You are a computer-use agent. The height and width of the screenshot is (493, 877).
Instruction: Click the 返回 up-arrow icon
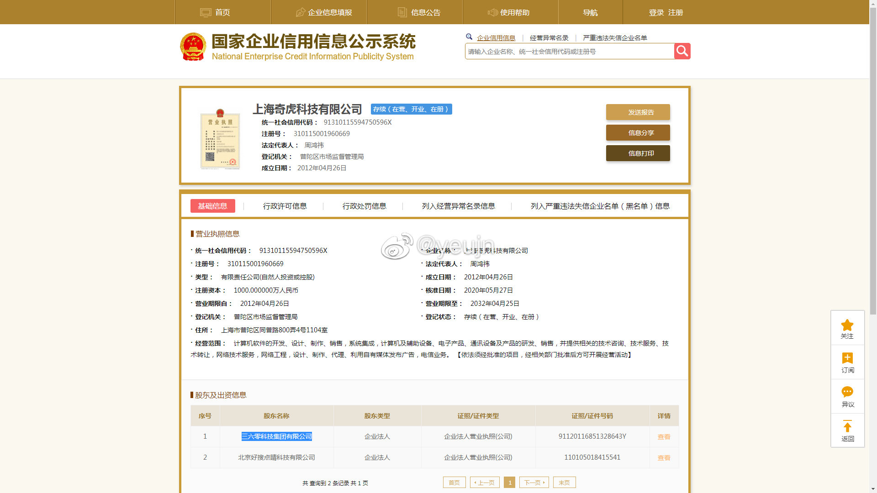[847, 426]
